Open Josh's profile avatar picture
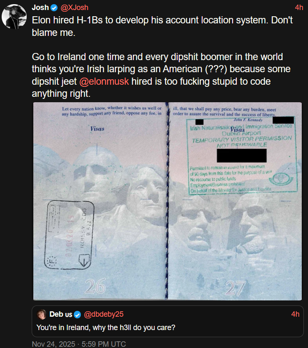 (14, 17)
